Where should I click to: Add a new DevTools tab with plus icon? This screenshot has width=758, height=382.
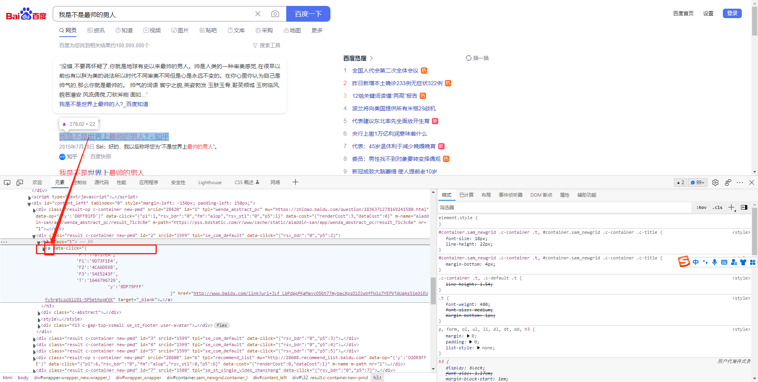point(295,182)
